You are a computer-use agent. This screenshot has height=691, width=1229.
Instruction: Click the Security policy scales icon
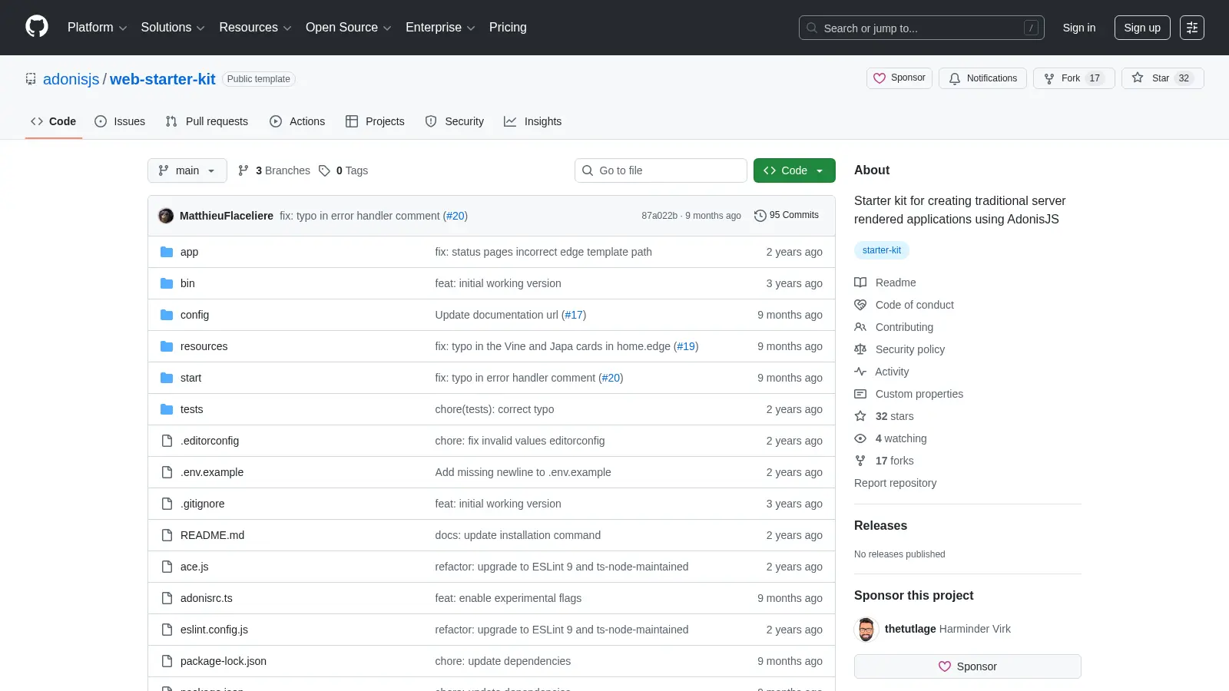(860, 349)
